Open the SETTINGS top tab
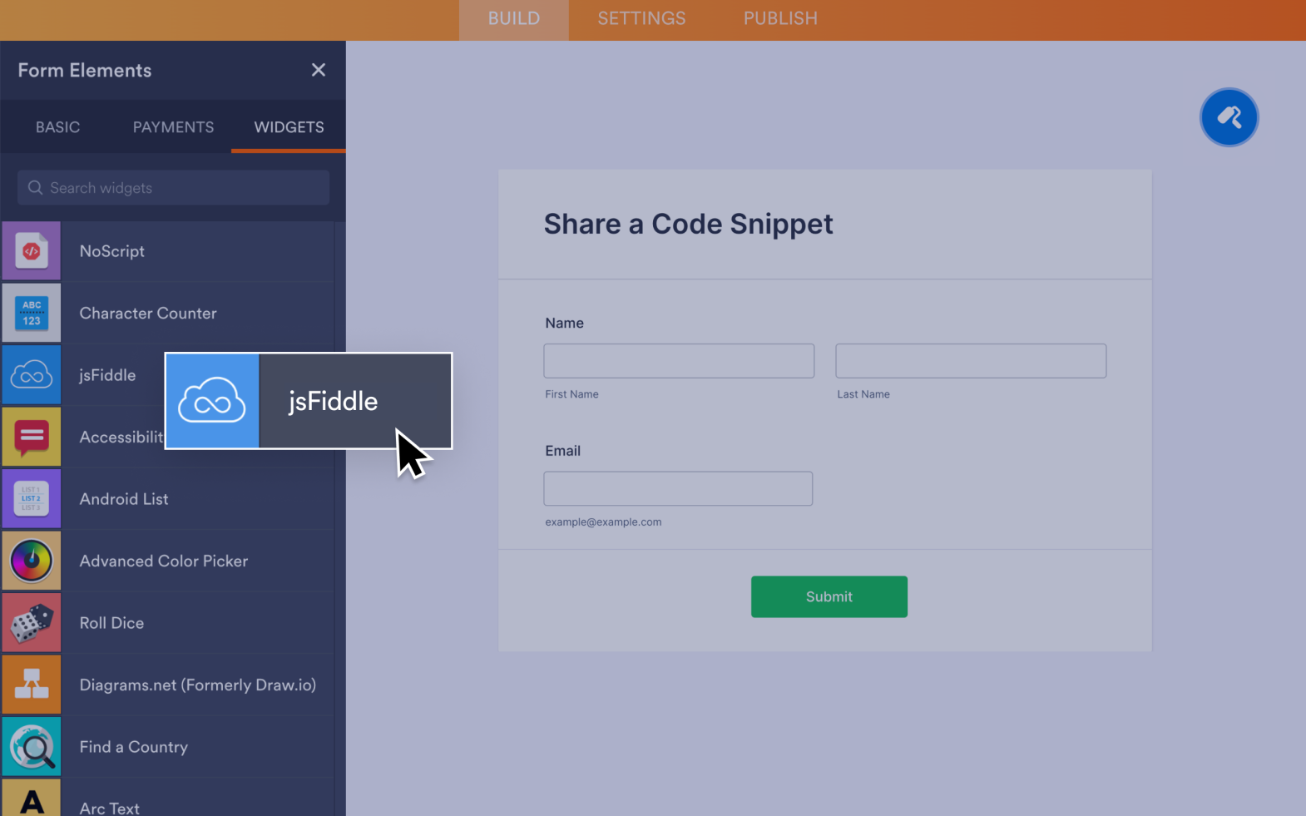This screenshot has width=1306, height=816. (x=641, y=18)
